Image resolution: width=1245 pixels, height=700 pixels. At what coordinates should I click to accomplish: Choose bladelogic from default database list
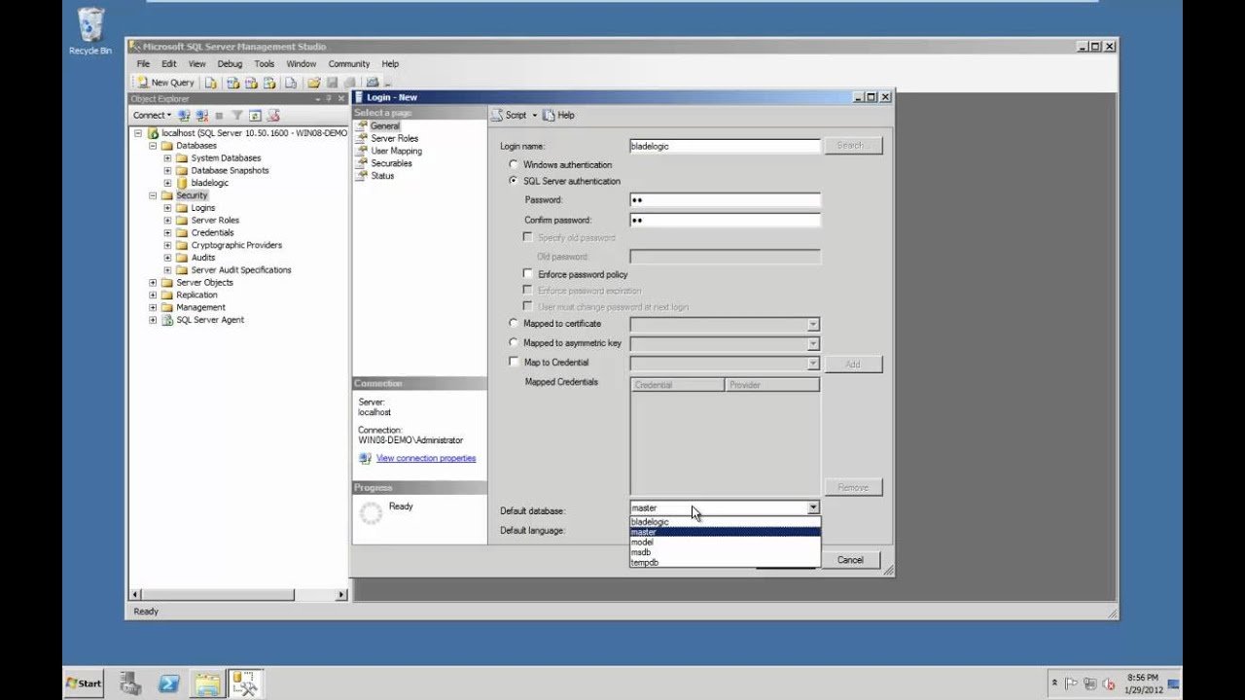(x=725, y=522)
